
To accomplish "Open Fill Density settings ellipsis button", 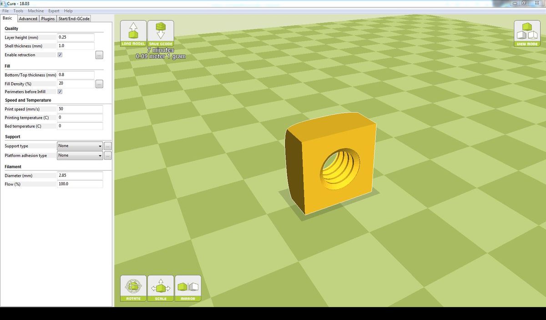I will [99, 84].
